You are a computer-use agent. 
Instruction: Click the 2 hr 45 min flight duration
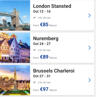point(44,83)
